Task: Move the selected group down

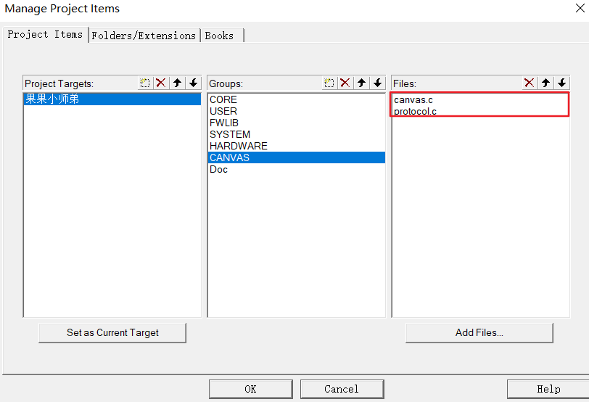Action: 377,83
